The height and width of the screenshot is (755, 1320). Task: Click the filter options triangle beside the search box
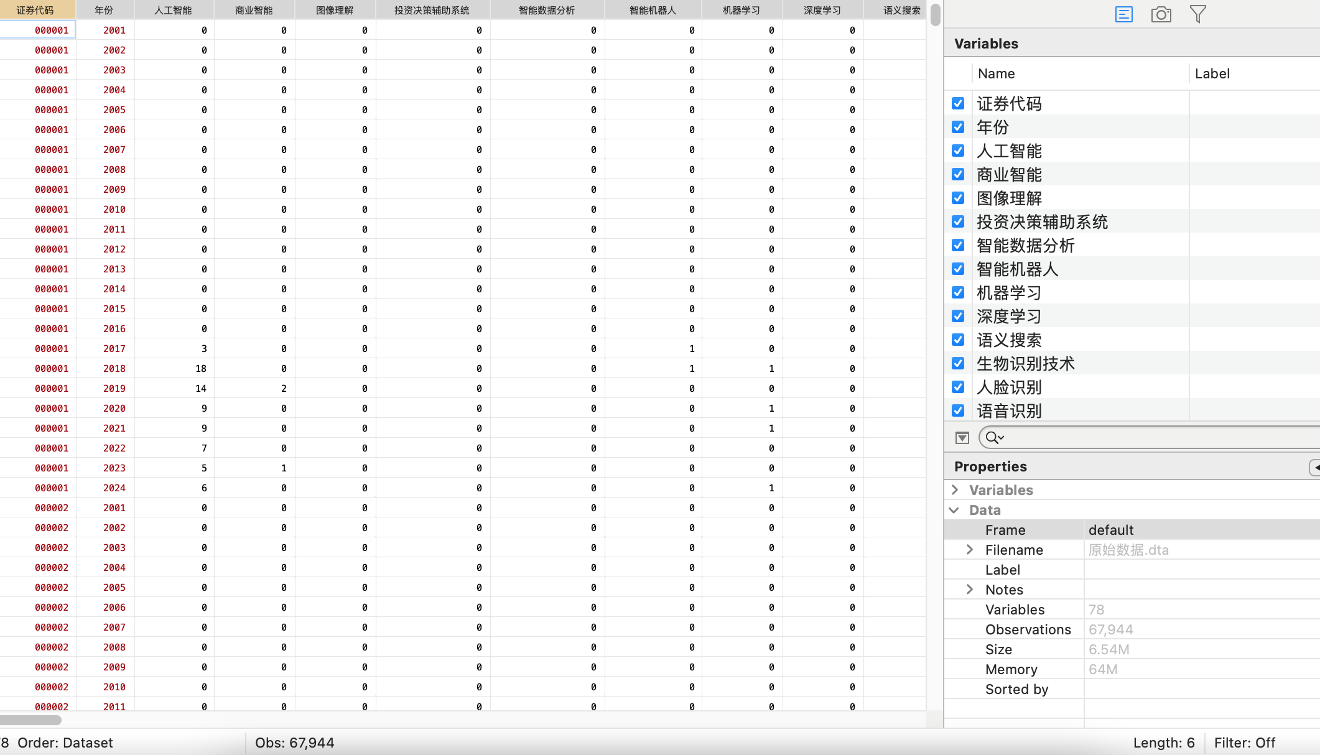click(x=962, y=438)
